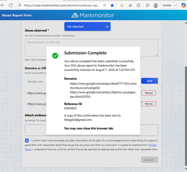
Task: Remove the second listed URL
Action: [148, 104]
